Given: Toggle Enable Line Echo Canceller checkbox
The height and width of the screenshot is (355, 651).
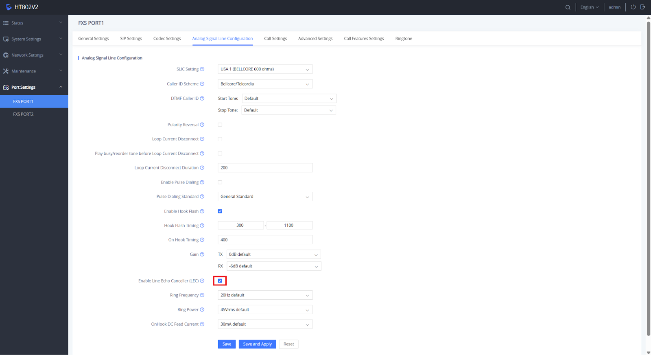Looking at the screenshot, I should coord(220,281).
